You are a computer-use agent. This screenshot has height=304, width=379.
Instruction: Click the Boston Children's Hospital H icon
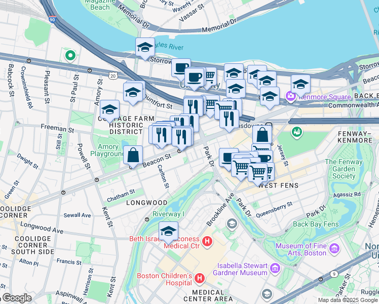(200, 278)
